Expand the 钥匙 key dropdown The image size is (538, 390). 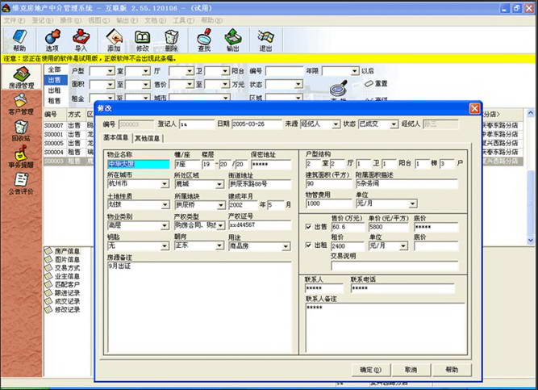165,246
